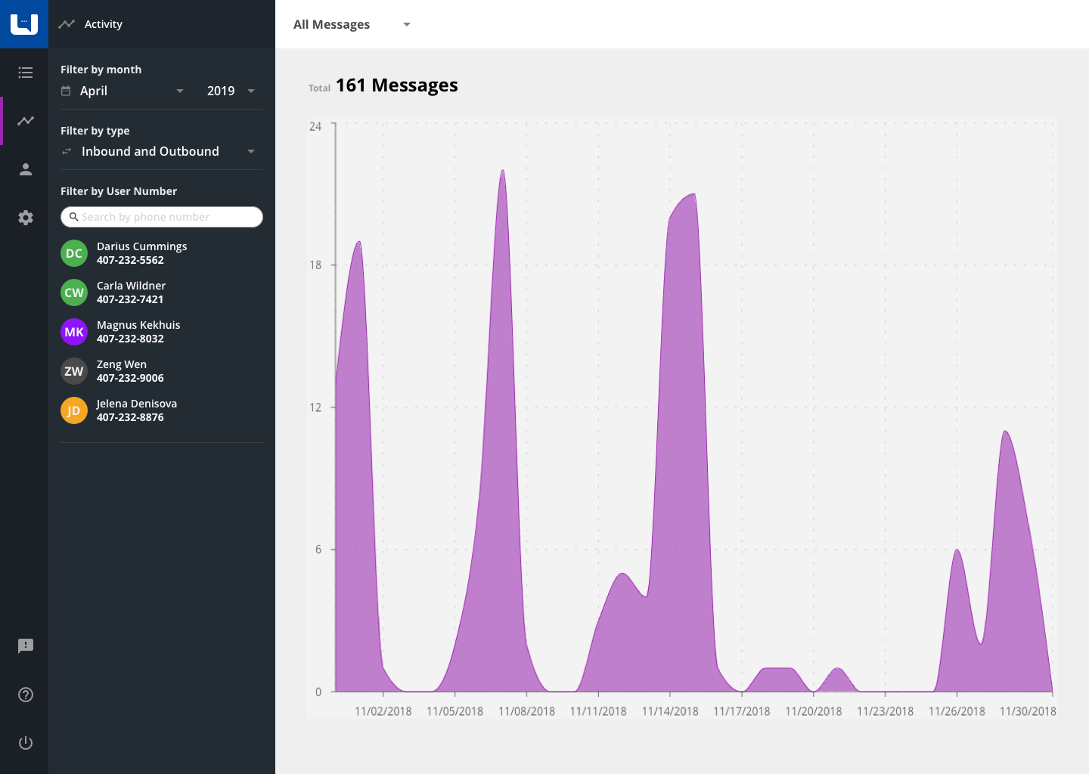Click the 11/17/2018 axis date label

[742, 711]
